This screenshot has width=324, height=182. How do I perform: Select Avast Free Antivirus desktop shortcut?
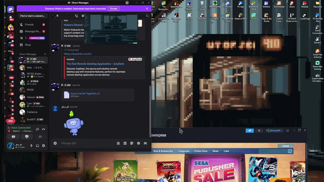click(317, 53)
